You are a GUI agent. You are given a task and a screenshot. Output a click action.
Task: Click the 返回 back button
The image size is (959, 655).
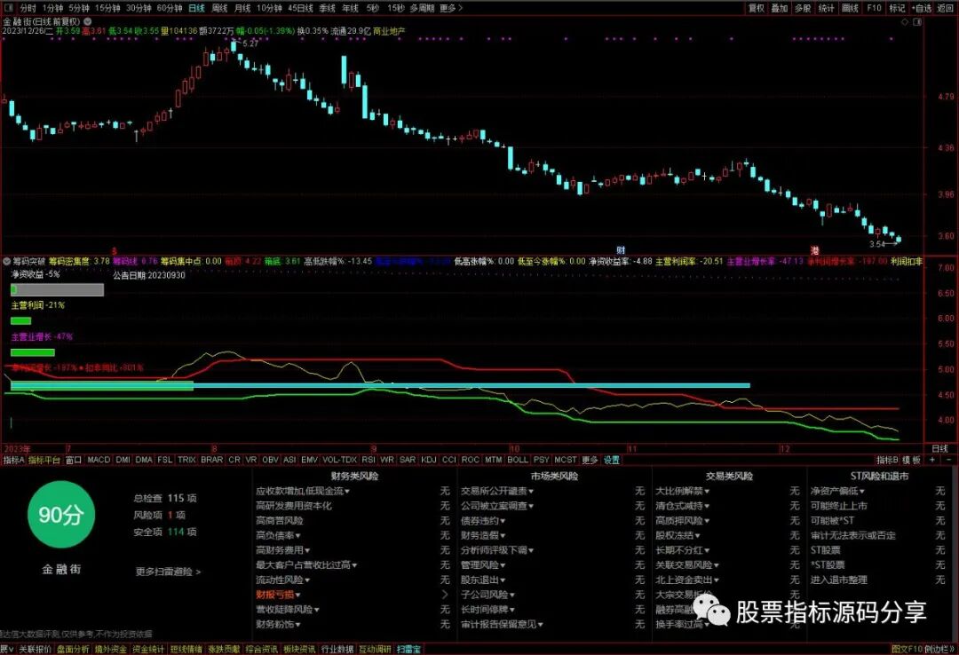point(947,8)
